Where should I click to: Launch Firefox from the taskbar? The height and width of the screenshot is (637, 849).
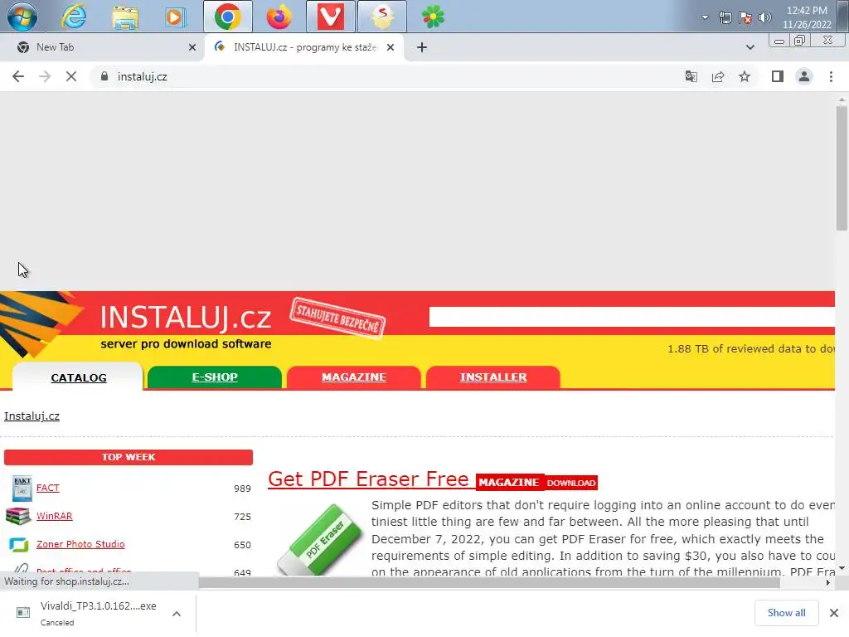[279, 17]
